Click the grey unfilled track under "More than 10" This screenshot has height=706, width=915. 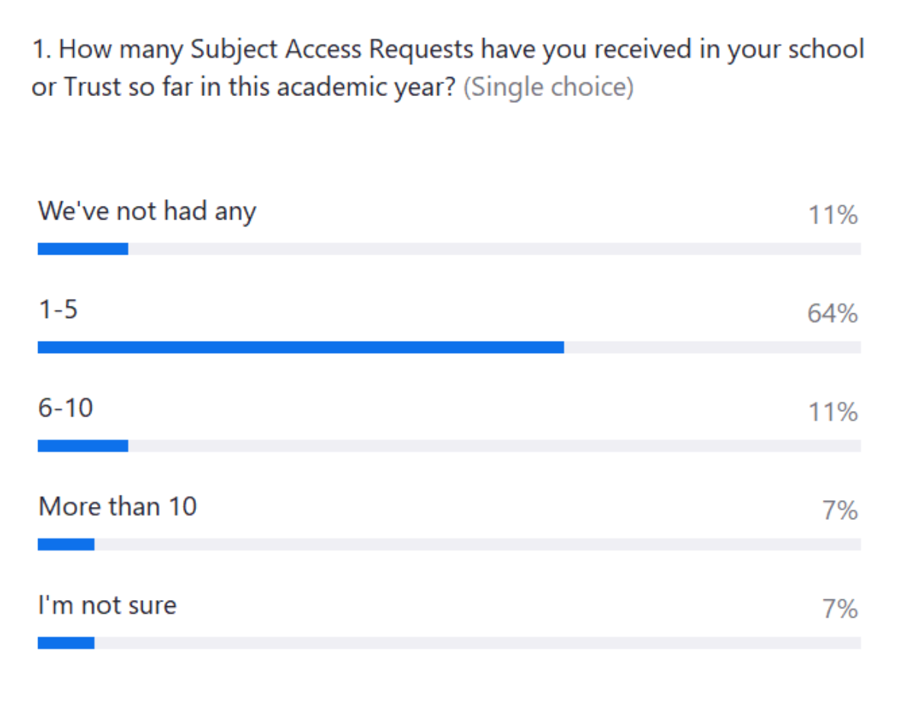477,544
